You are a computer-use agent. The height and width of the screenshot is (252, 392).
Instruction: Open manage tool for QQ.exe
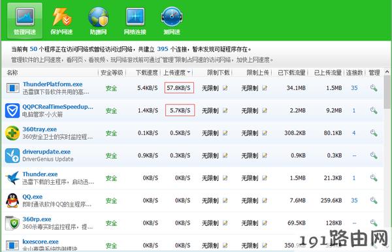[374, 200]
